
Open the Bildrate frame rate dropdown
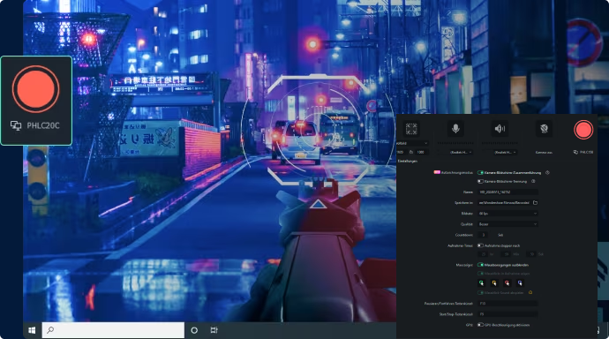(x=507, y=214)
